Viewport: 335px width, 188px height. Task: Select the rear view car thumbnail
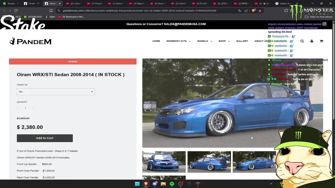point(209,162)
